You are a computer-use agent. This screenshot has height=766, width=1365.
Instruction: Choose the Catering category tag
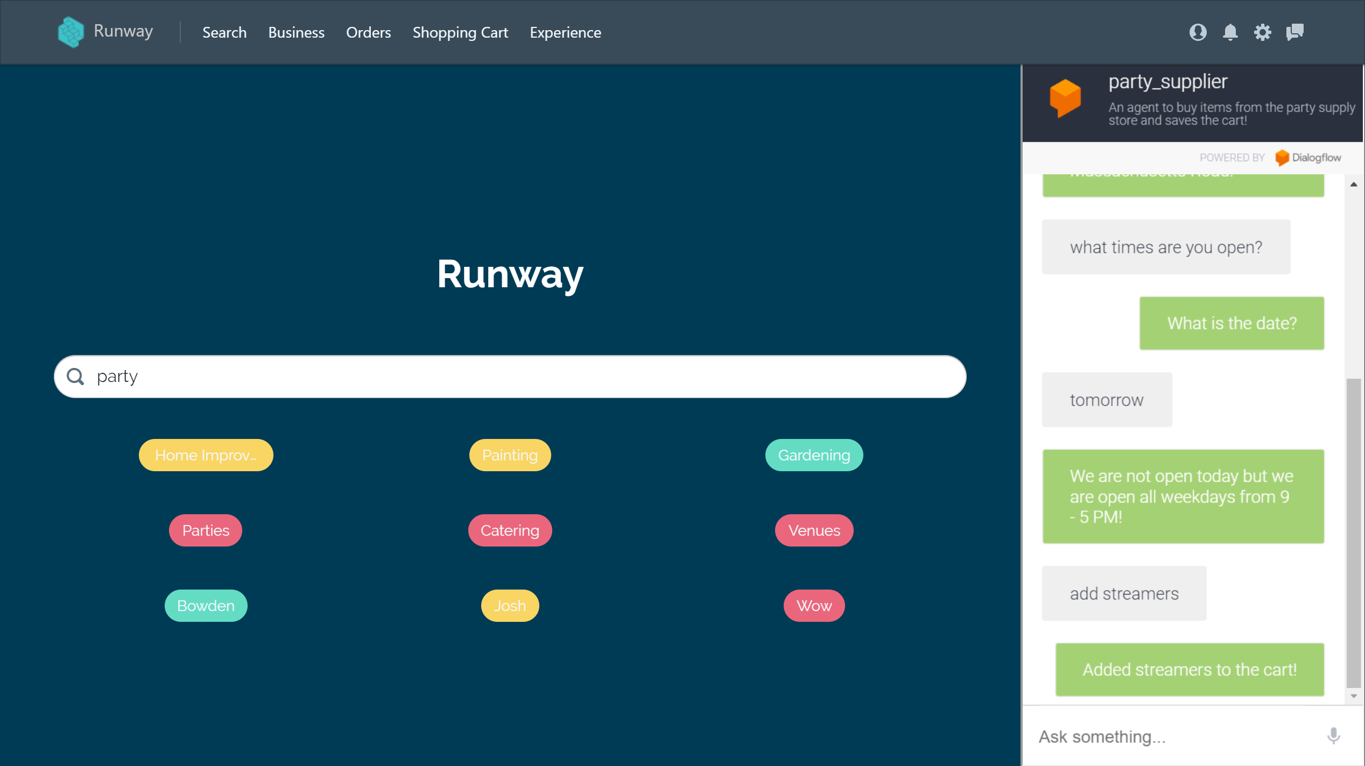click(510, 530)
